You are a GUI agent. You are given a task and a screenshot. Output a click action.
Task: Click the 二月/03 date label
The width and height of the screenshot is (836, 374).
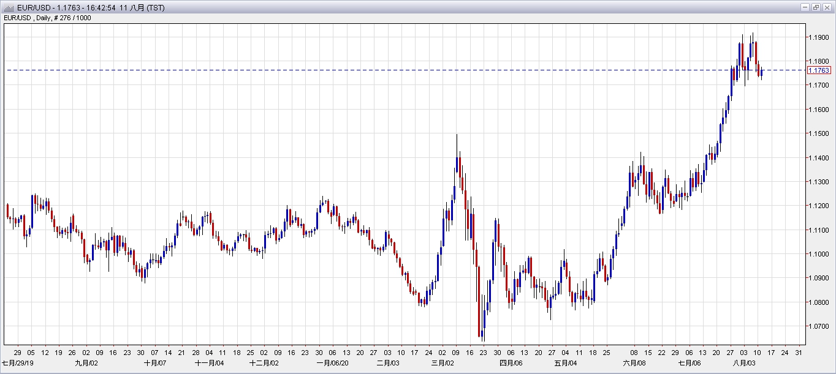[388, 363]
